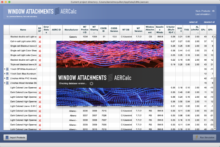Select the Single cell Blackout low-e row
The width and height of the screenshot is (220, 147).
click(x=108, y=46)
